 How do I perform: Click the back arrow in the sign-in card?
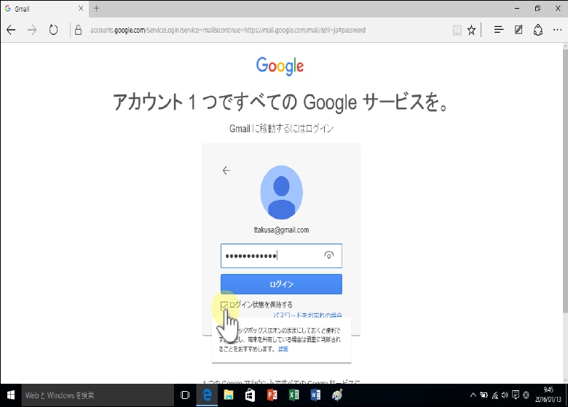(x=226, y=170)
